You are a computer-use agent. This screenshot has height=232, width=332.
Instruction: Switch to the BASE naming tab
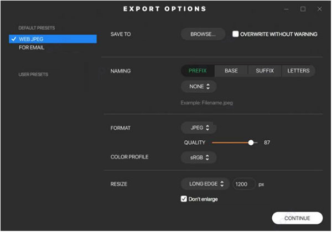coord(231,71)
